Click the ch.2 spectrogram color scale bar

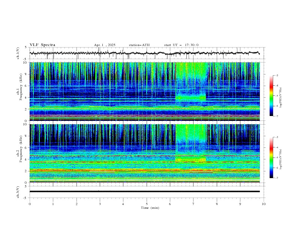271,158
